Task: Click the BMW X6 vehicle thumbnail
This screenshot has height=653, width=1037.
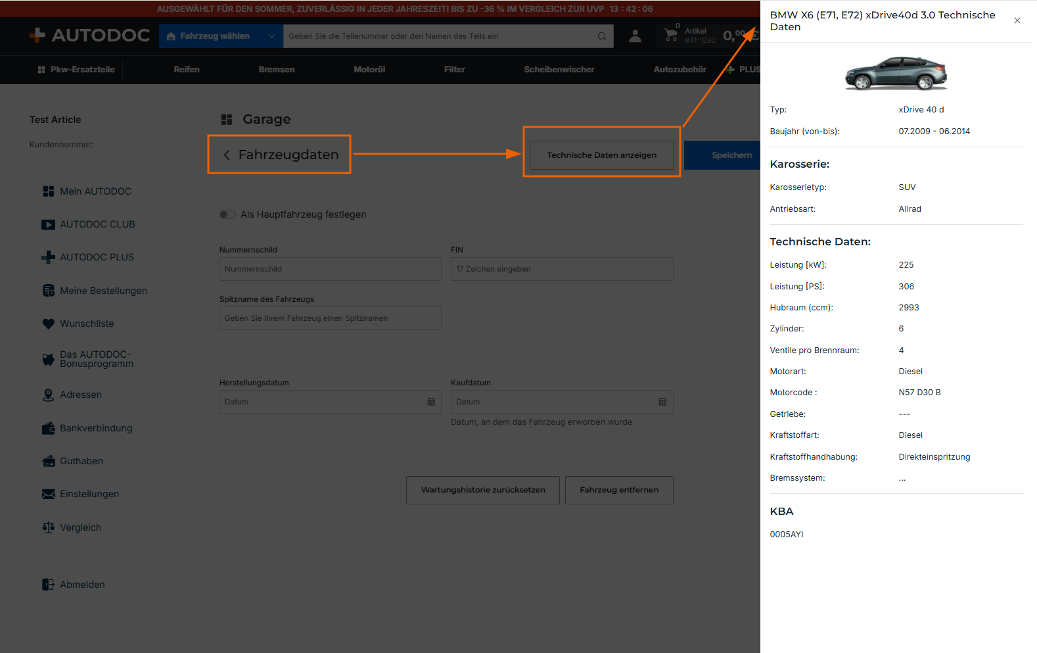Action: pyautogui.click(x=896, y=73)
